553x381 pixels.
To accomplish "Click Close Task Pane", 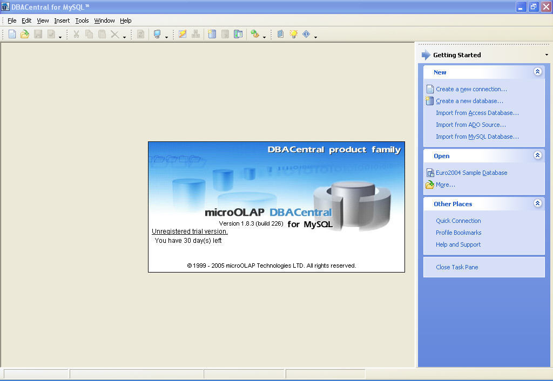I will tap(457, 267).
